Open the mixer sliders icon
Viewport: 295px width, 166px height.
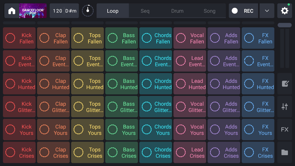[x=284, y=106]
